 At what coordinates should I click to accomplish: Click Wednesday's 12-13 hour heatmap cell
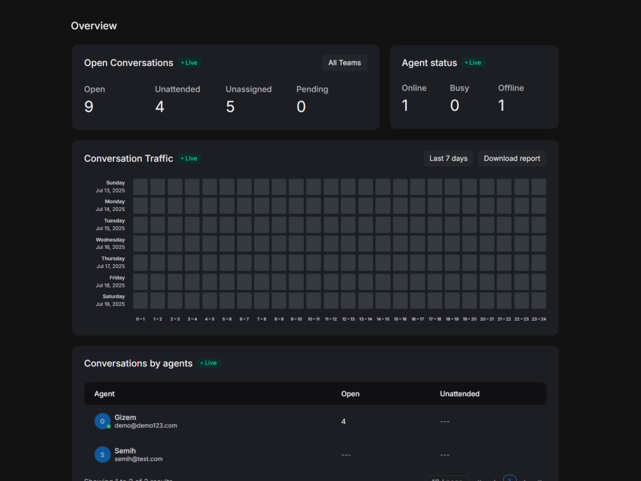coord(348,243)
